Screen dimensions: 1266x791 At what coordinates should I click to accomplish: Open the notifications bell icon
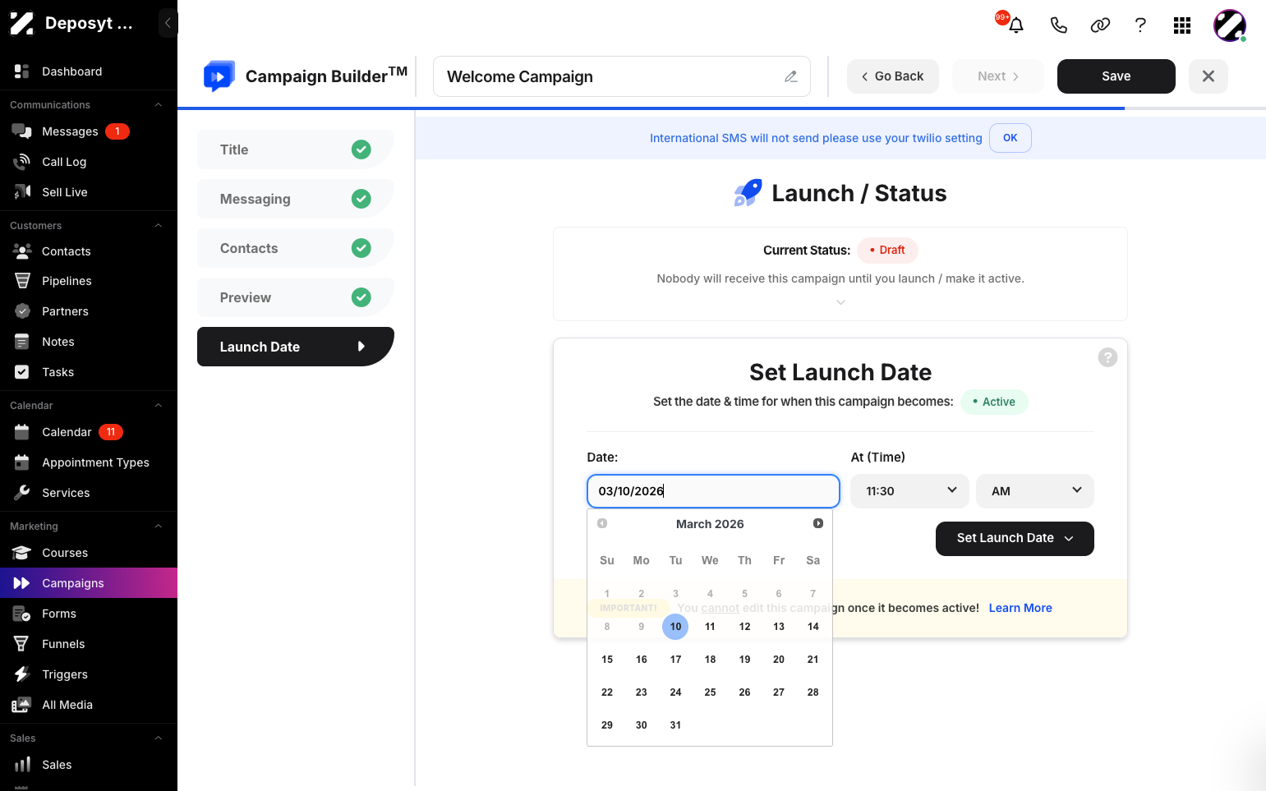tap(1015, 25)
